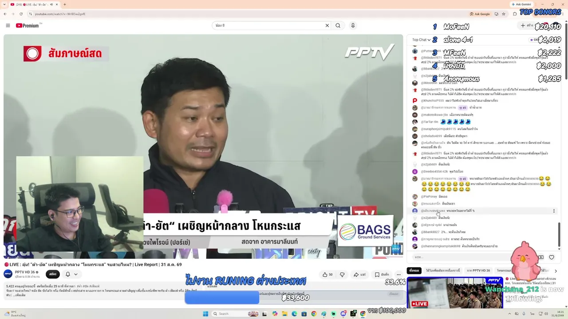Click the browser address bar URL

click(x=60, y=14)
